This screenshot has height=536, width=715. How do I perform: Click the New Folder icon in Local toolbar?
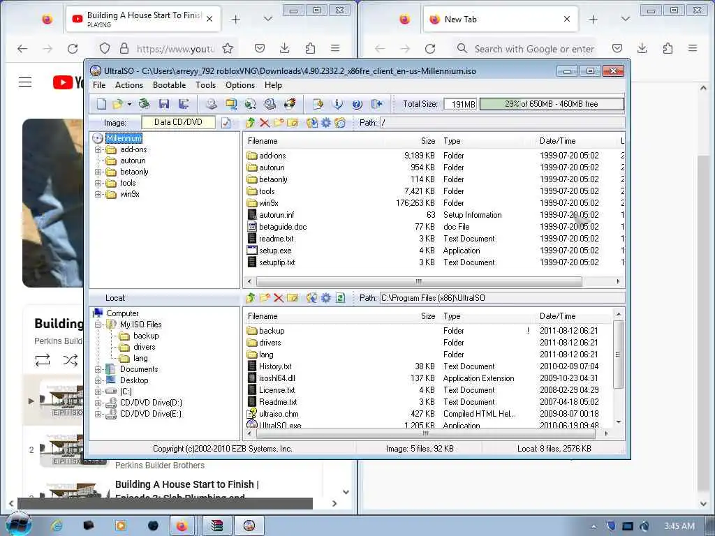(265, 298)
